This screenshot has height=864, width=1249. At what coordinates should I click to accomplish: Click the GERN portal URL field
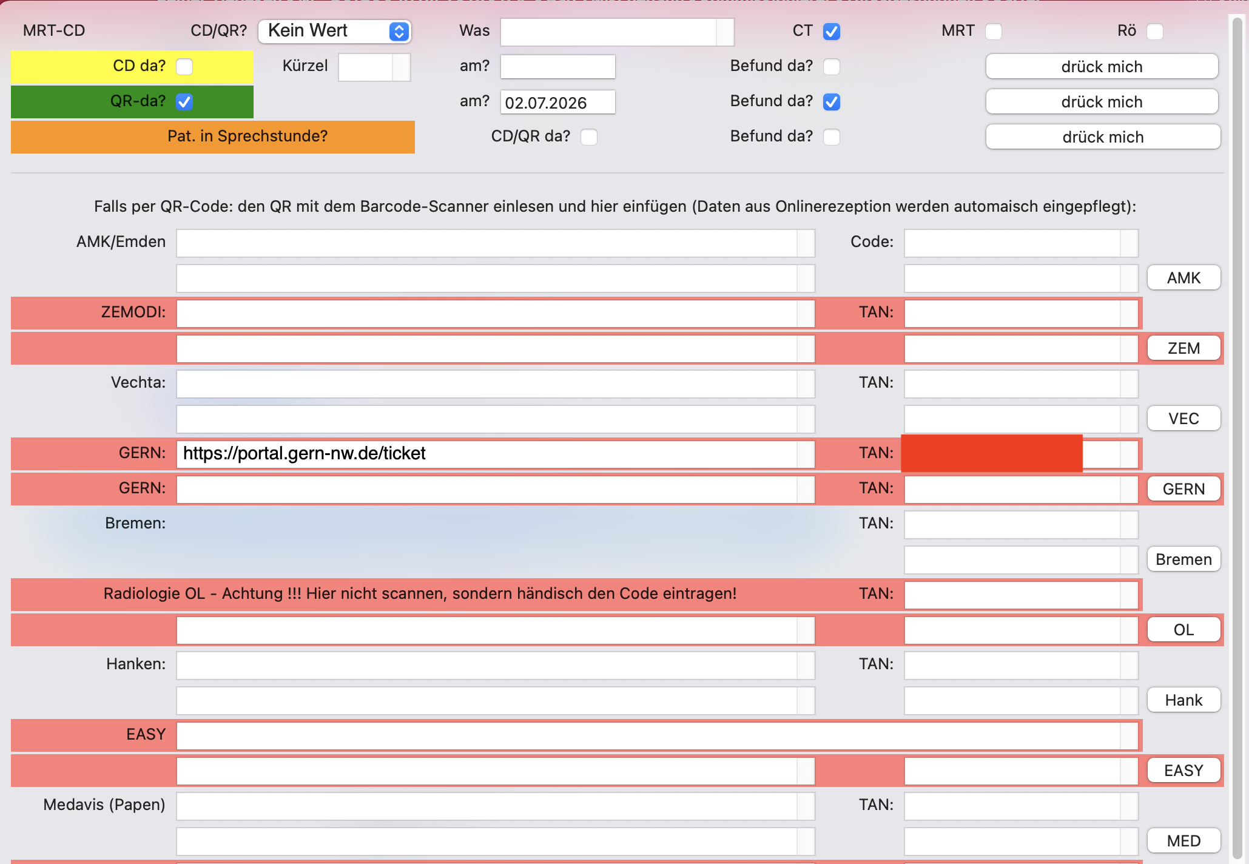pyautogui.click(x=496, y=454)
